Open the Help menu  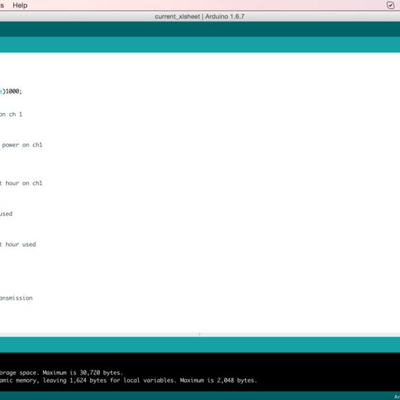(20, 5)
